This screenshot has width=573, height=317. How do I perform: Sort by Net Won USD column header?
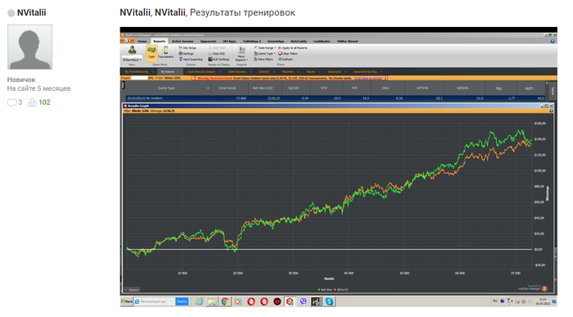click(x=263, y=88)
